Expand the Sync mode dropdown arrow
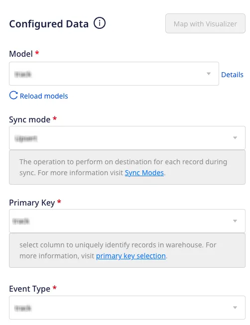 [x=235, y=138]
